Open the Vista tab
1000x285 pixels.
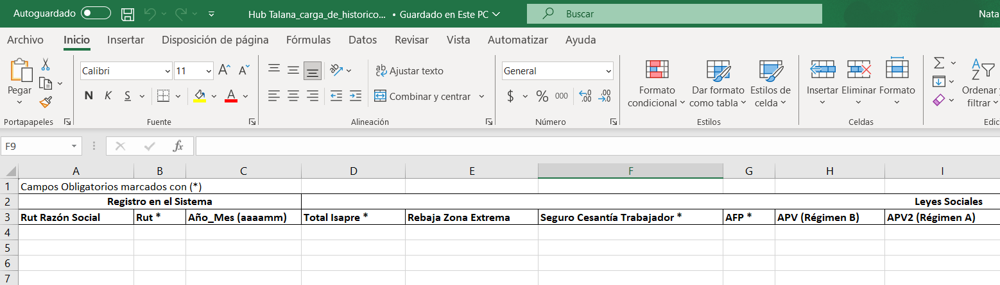(458, 40)
